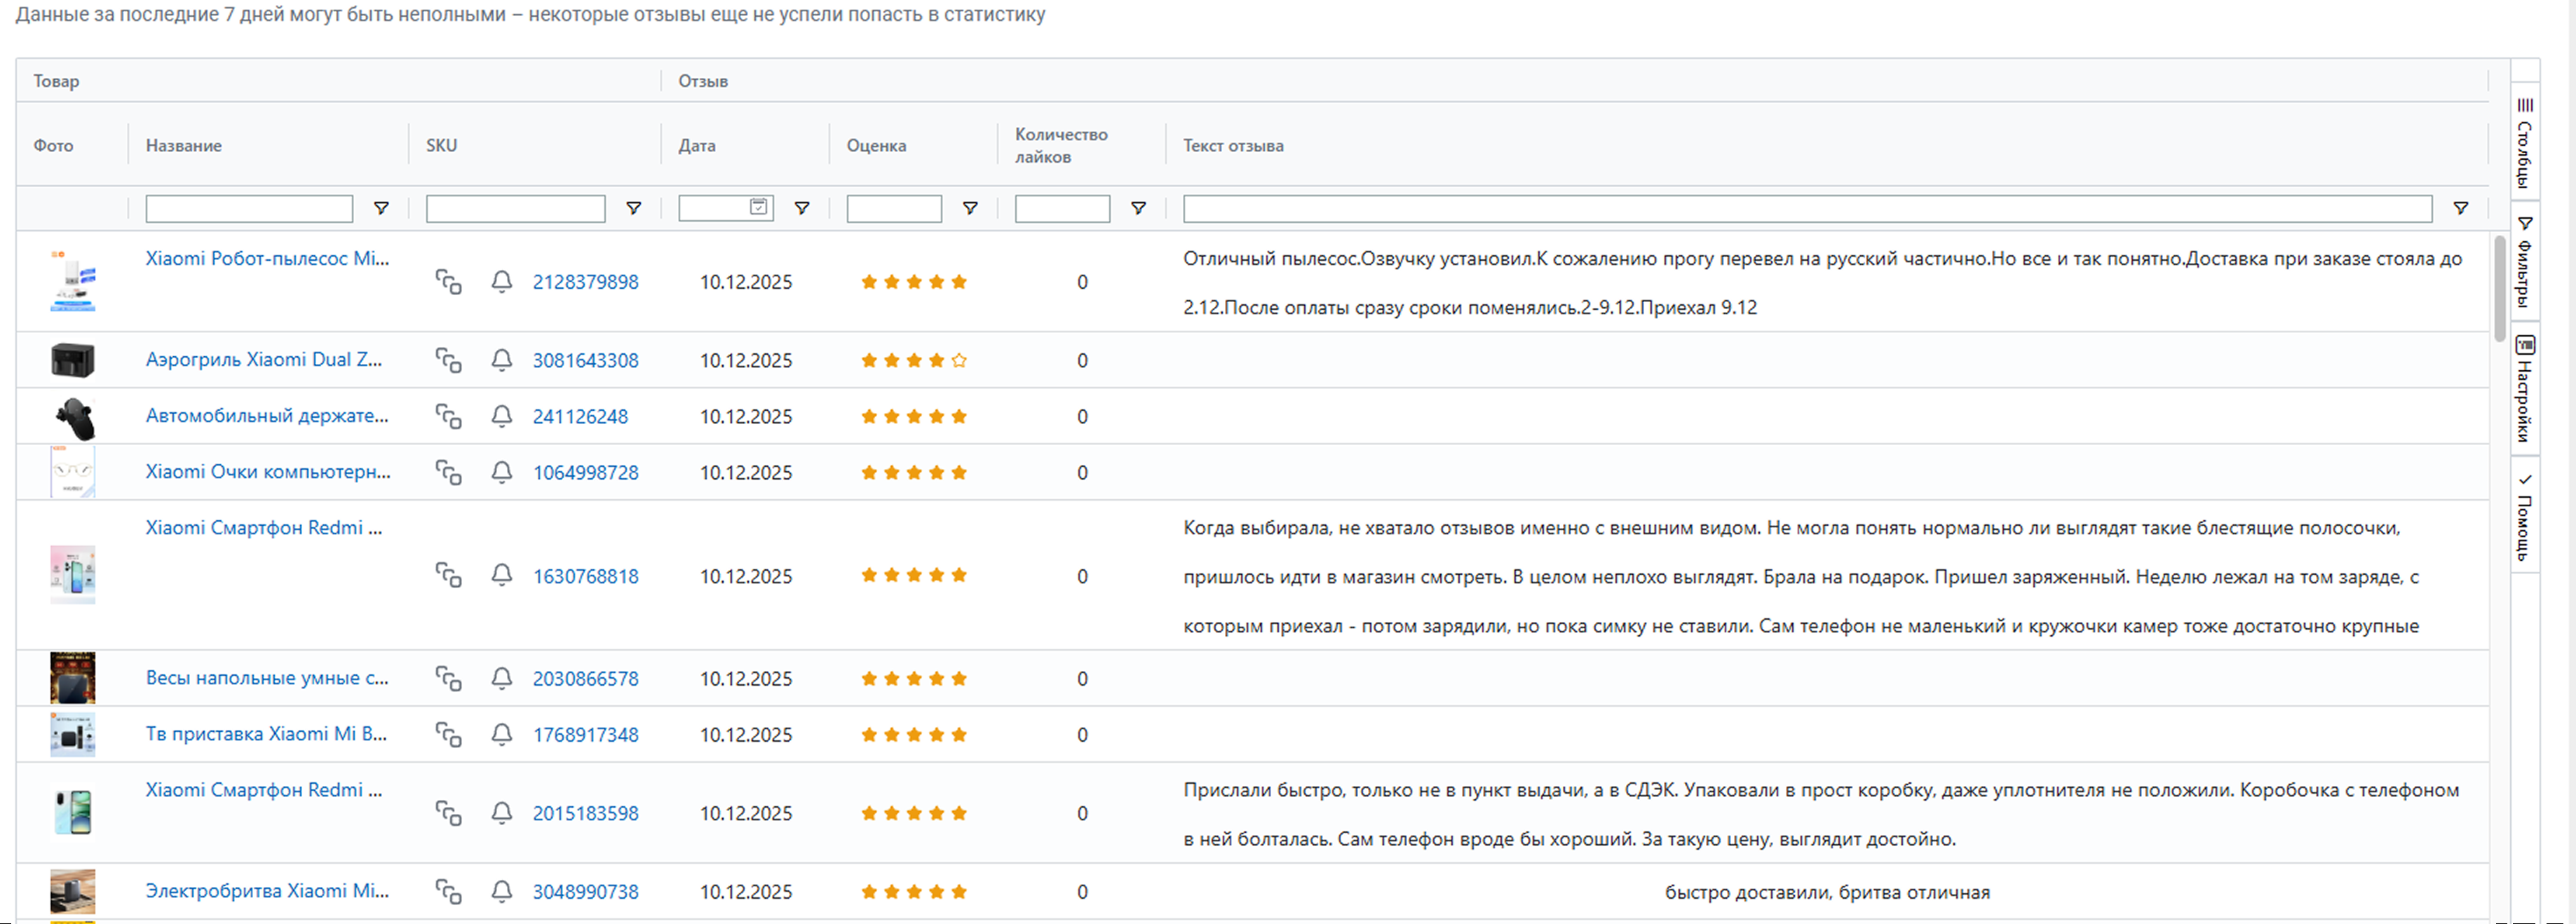This screenshot has width=2576, height=924.
Task: Open filter options for SKU column
Action: click(634, 208)
